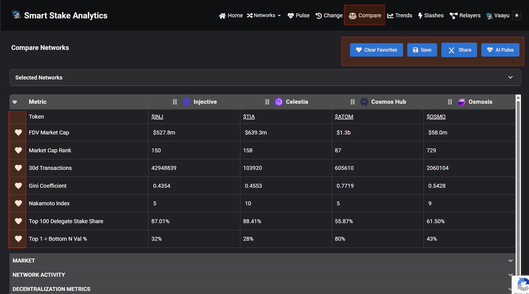Go to the Home page

point(231,15)
